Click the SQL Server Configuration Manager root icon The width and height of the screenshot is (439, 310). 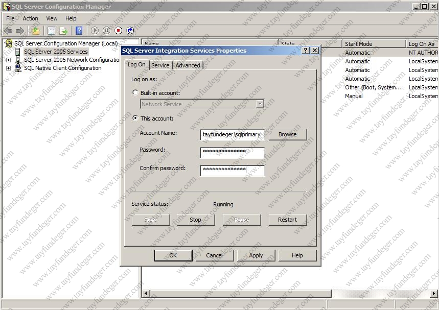click(x=9, y=43)
